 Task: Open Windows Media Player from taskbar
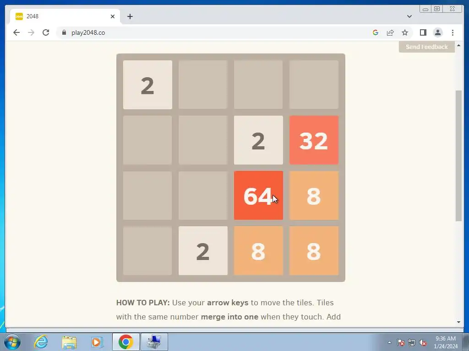97,342
